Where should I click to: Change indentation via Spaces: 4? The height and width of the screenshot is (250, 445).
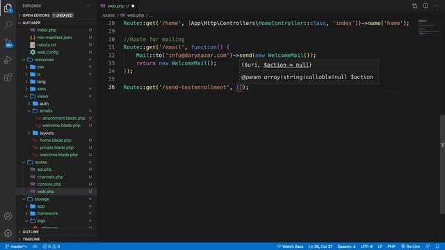click(346, 247)
